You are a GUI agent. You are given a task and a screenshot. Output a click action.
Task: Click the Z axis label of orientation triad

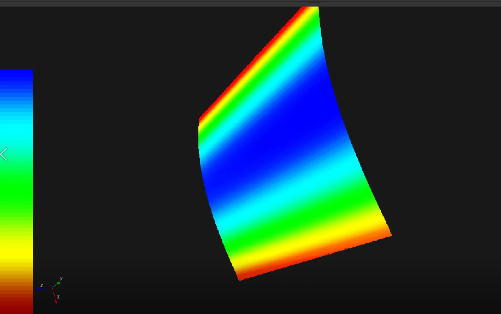(x=42, y=286)
